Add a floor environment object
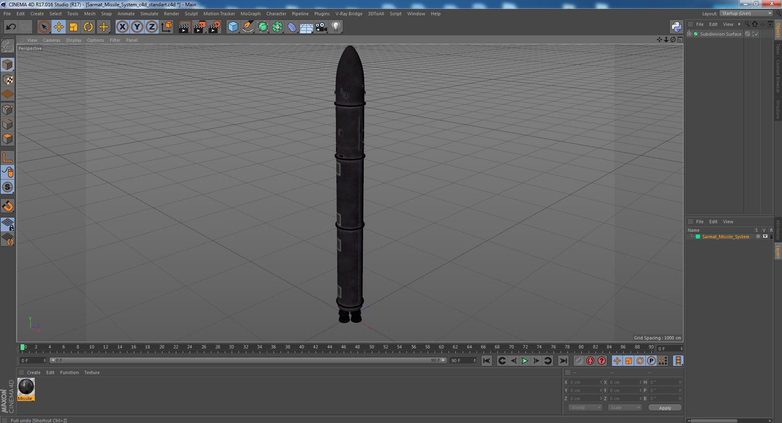 click(306, 27)
